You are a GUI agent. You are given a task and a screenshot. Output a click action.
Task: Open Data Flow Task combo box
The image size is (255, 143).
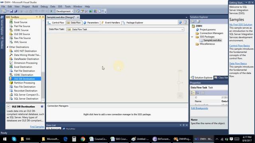click(125, 29)
